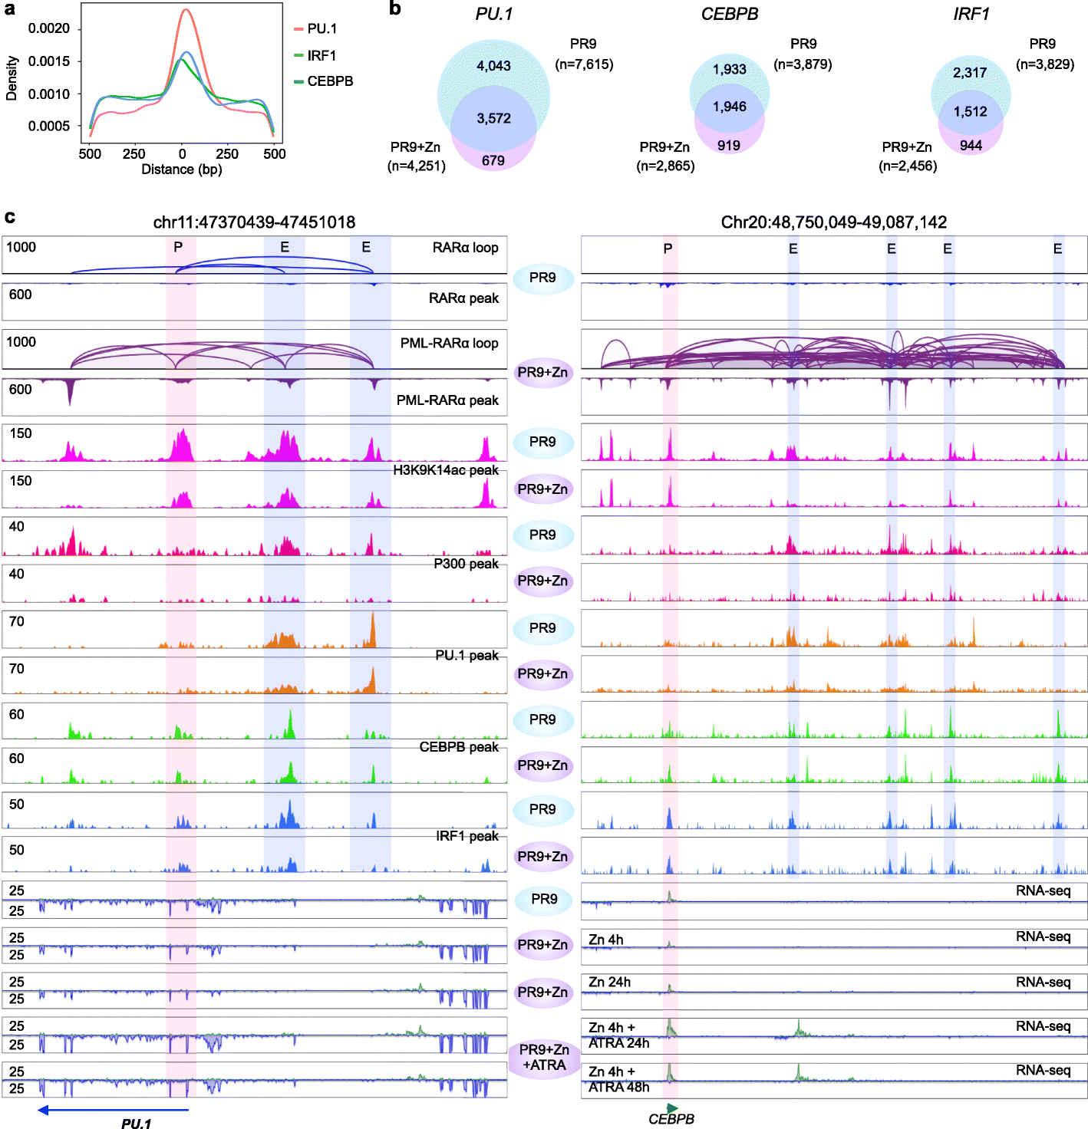Click the 0.0005 density axis tick
Screen dimensions: 1088x1129
click(49, 126)
